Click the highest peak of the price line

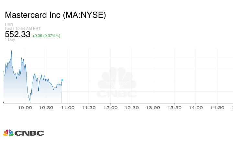(11, 51)
